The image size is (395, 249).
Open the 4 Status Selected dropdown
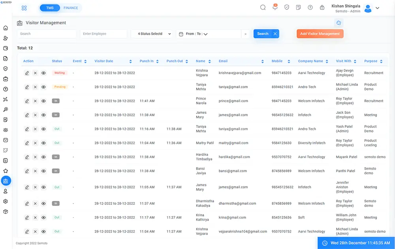click(x=152, y=34)
